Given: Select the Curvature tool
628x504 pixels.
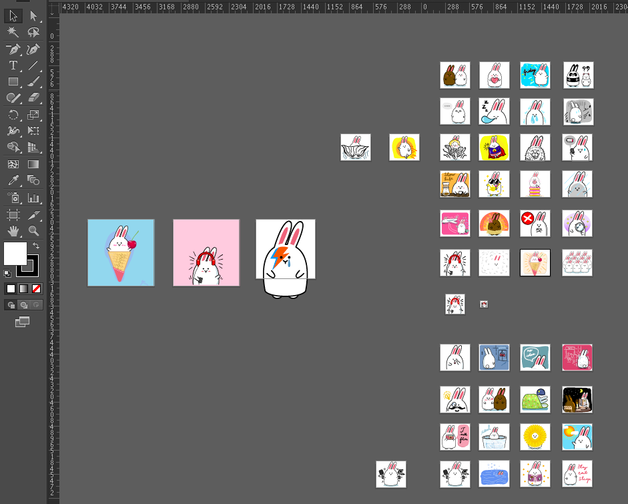Looking at the screenshot, I should (x=33, y=49).
